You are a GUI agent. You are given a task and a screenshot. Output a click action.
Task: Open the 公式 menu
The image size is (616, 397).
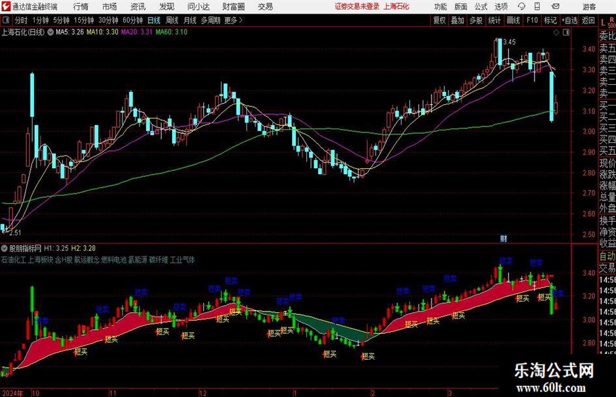[x=481, y=7]
